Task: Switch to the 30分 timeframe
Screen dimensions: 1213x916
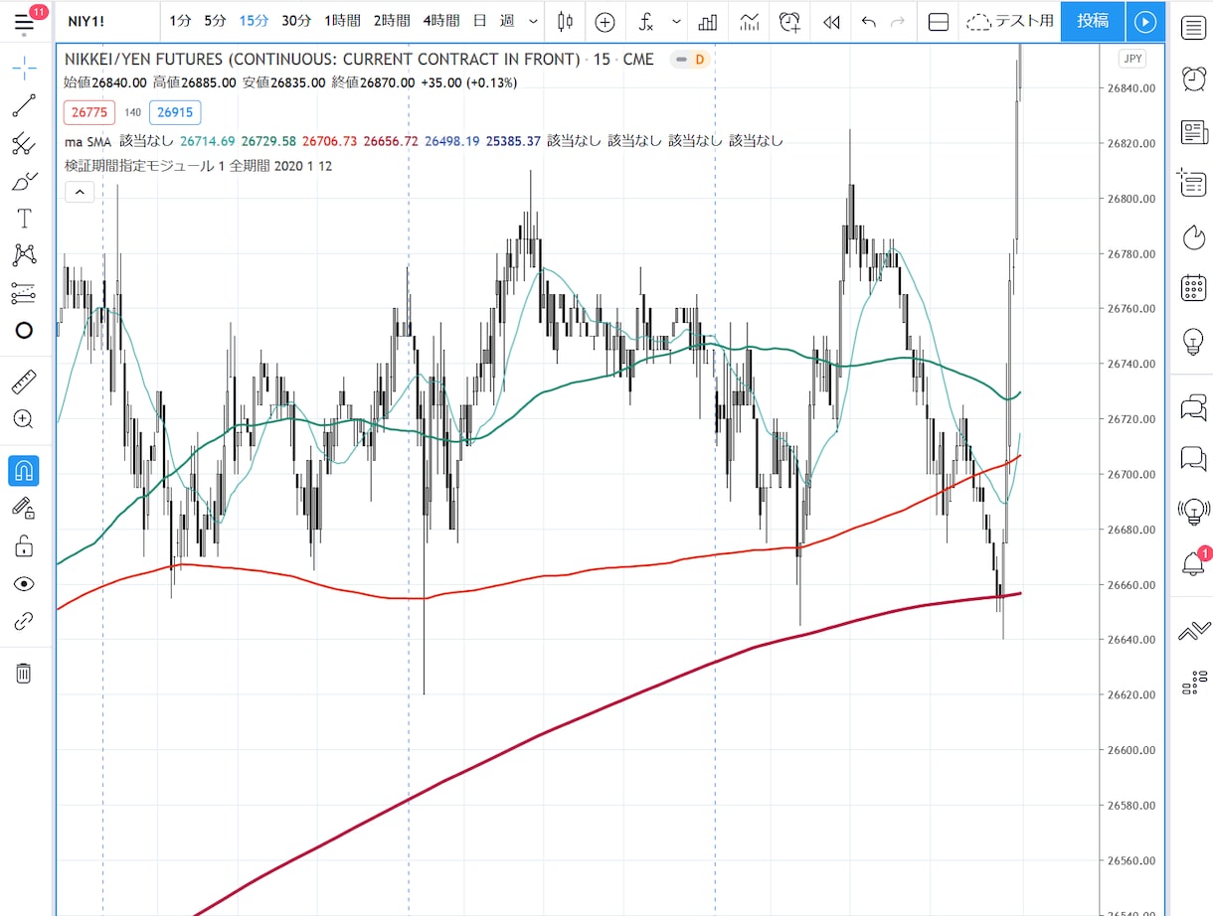Action: 296,21
